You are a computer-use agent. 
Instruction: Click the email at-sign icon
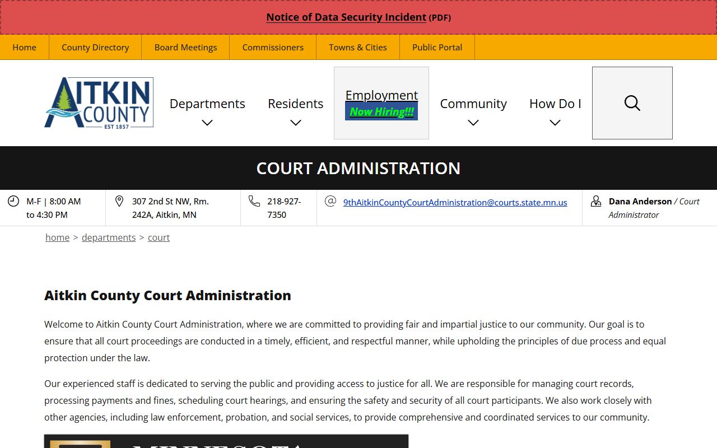[330, 201]
